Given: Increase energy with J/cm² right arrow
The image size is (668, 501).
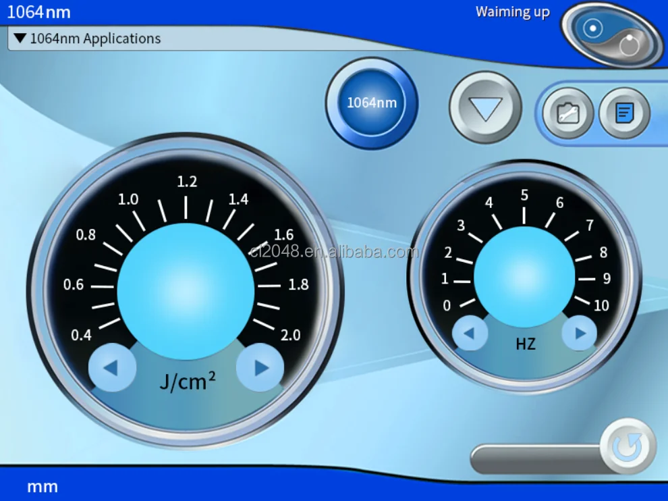Looking at the screenshot, I should click(x=260, y=367).
